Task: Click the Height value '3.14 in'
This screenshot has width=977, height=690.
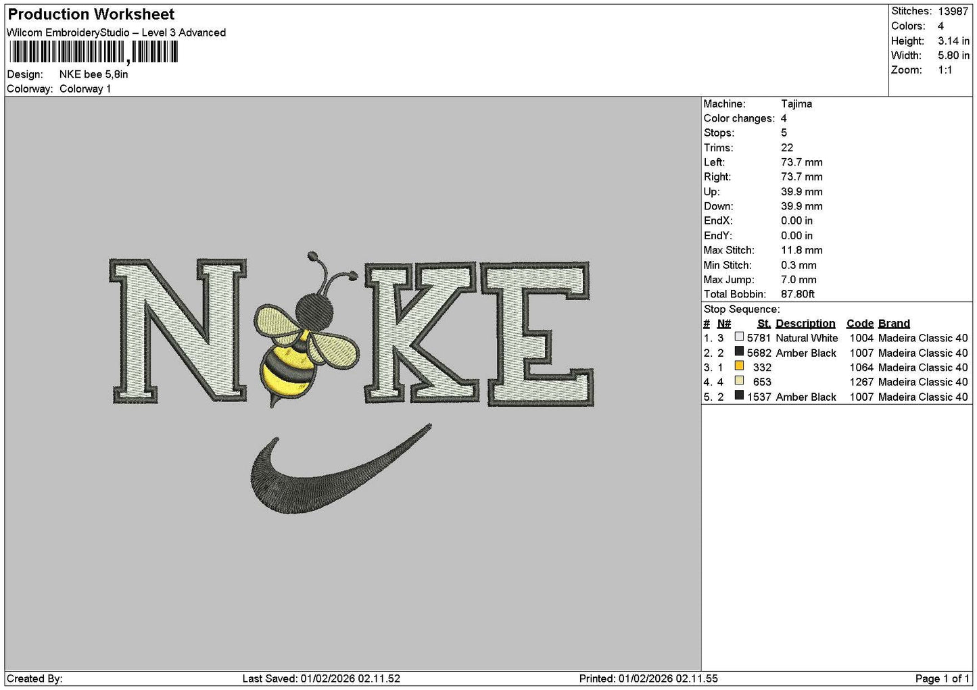Action: [953, 41]
